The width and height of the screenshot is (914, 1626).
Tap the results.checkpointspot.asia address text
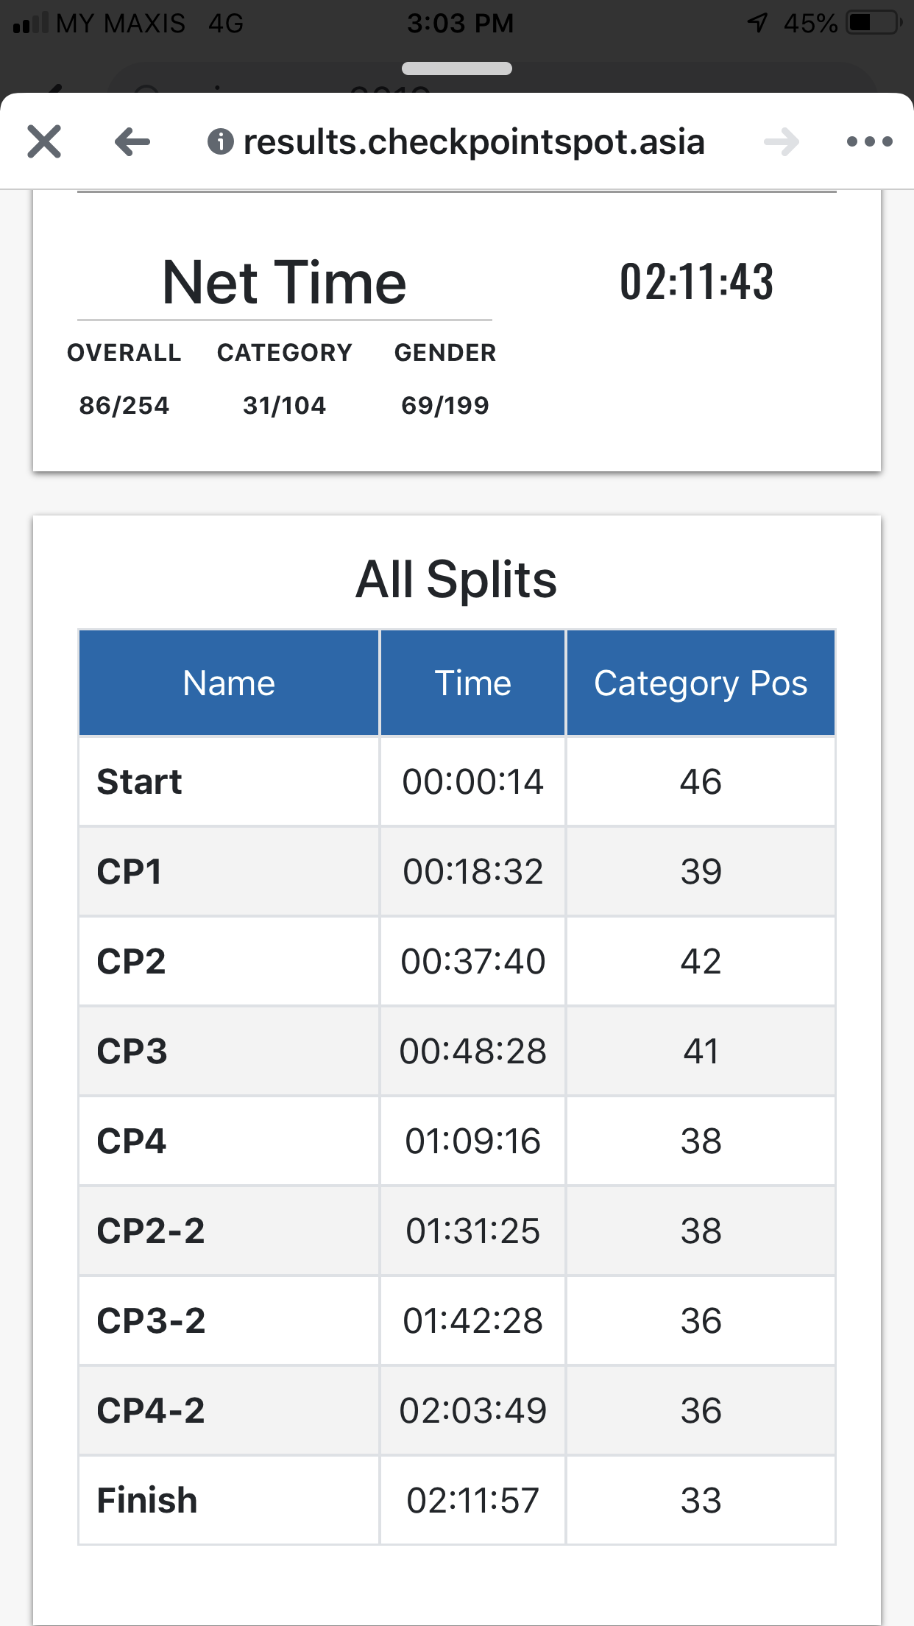pyautogui.click(x=474, y=141)
